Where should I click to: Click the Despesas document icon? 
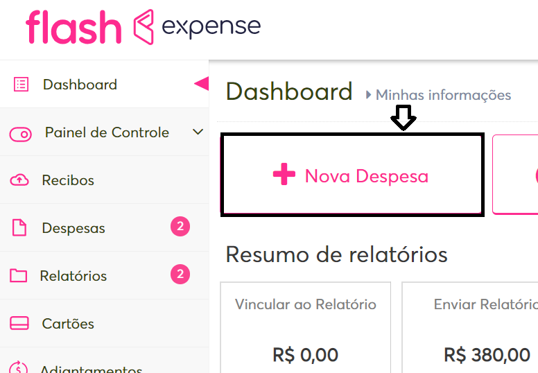tap(19, 228)
